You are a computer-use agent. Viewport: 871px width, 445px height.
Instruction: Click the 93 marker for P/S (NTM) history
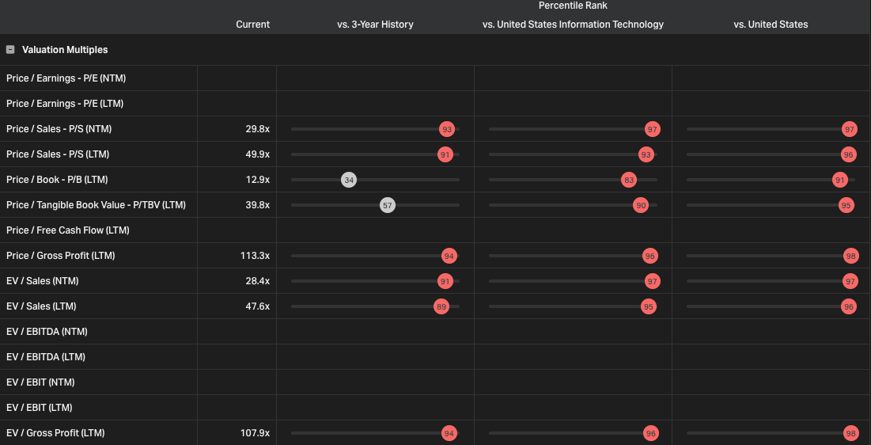coord(447,129)
